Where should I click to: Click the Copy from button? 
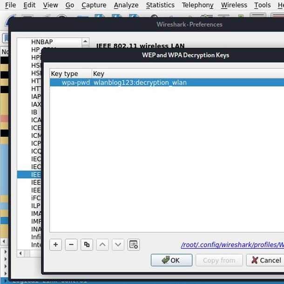coord(219,260)
